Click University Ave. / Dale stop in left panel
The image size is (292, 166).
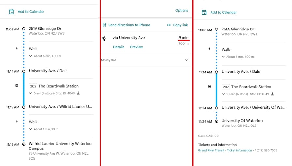[48, 71]
